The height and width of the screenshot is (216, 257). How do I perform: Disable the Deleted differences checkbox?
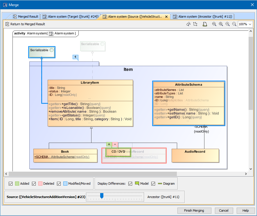(x=34, y=184)
